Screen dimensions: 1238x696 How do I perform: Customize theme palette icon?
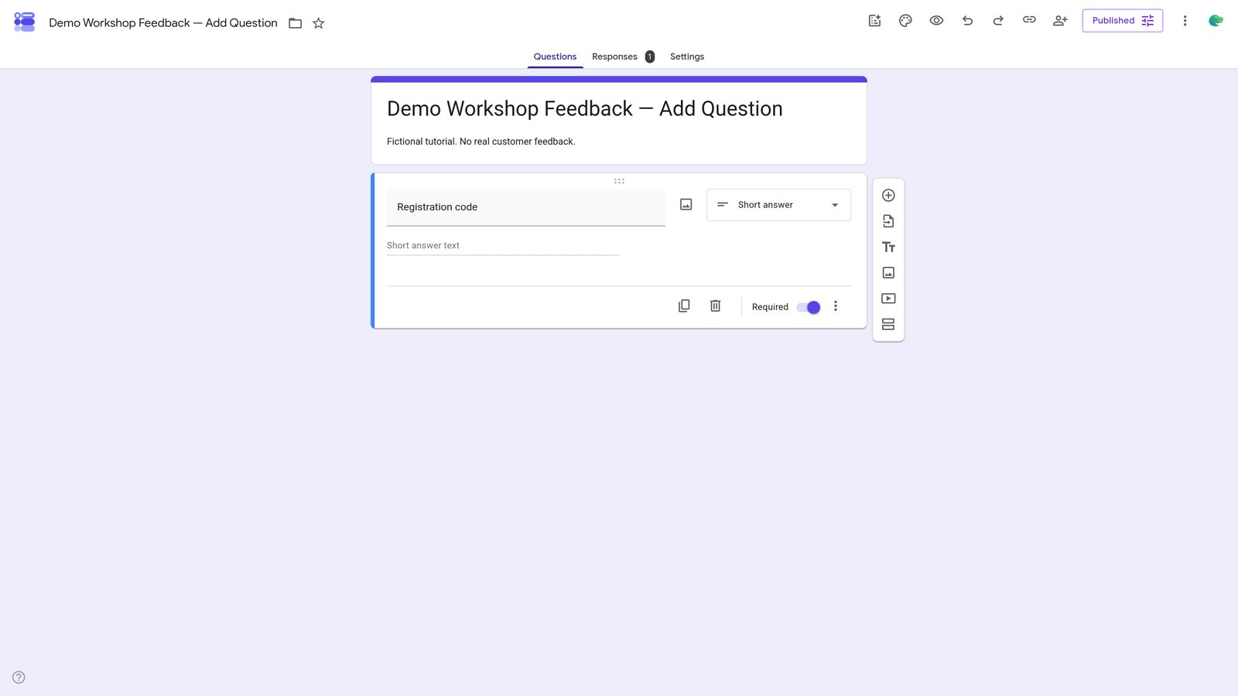click(905, 21)
